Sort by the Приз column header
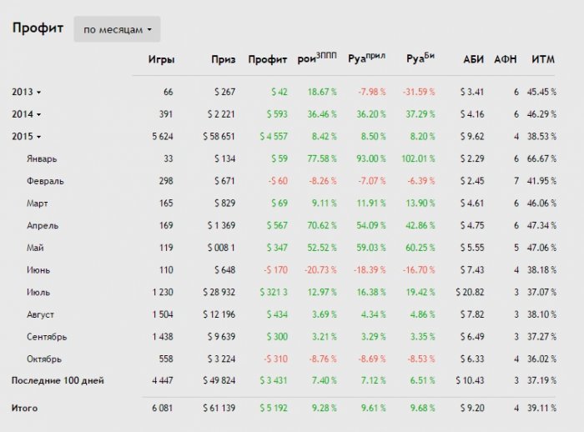Image resolution: width=584 pixels, height=432 pixels. tap(224, 59)
